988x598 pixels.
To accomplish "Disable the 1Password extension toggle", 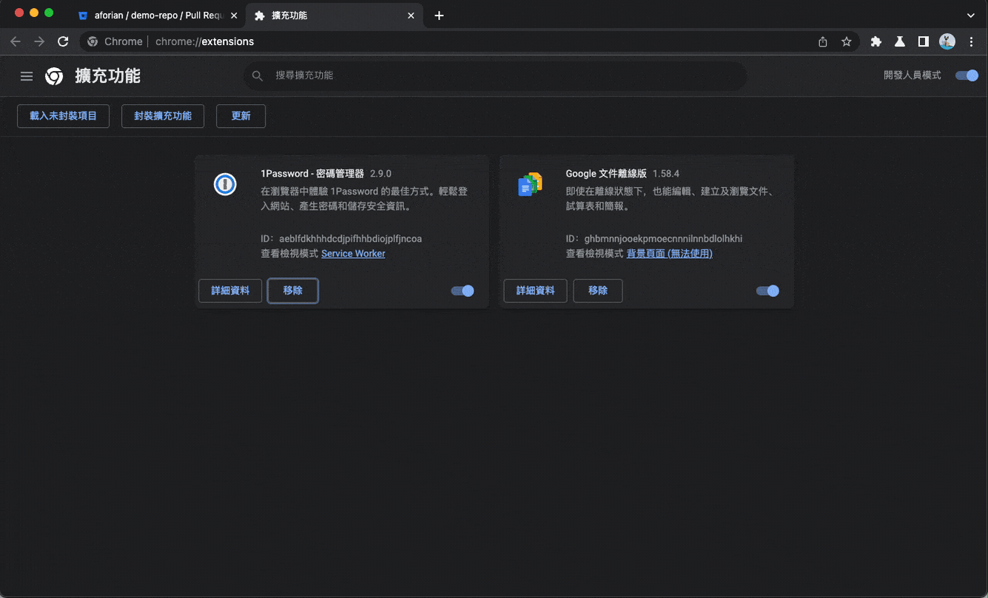I will 463,291.
